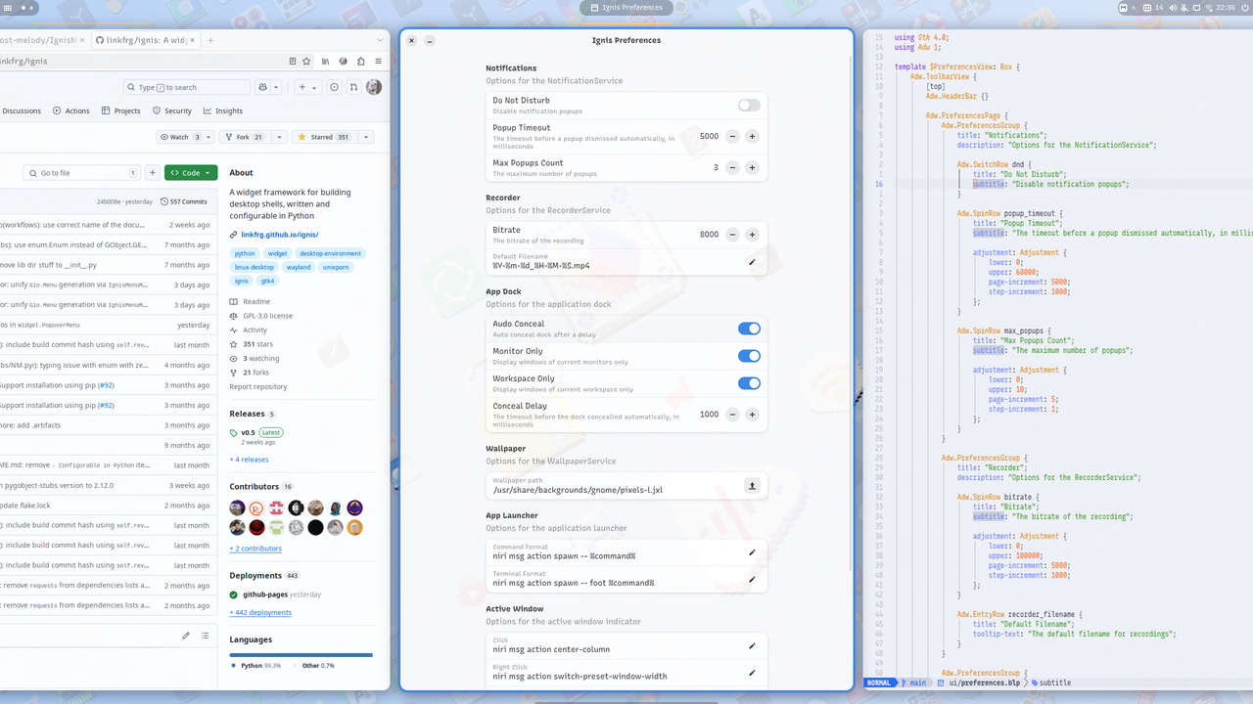Increase the Popup Timeout value with plus
Image resolution: width=1253 pixels, height=704 pixels.
tap(752, 137)
